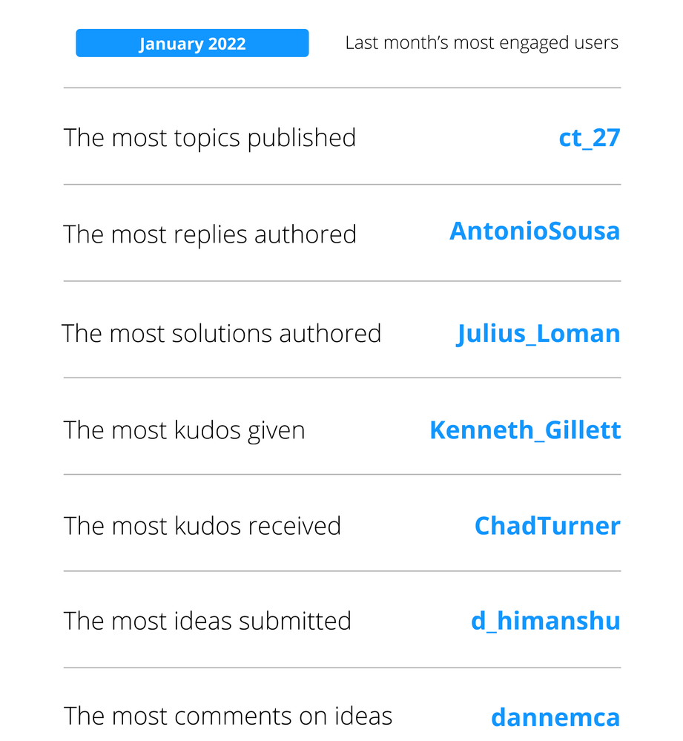Open AntonioSousa's profile link

(534, 231)
